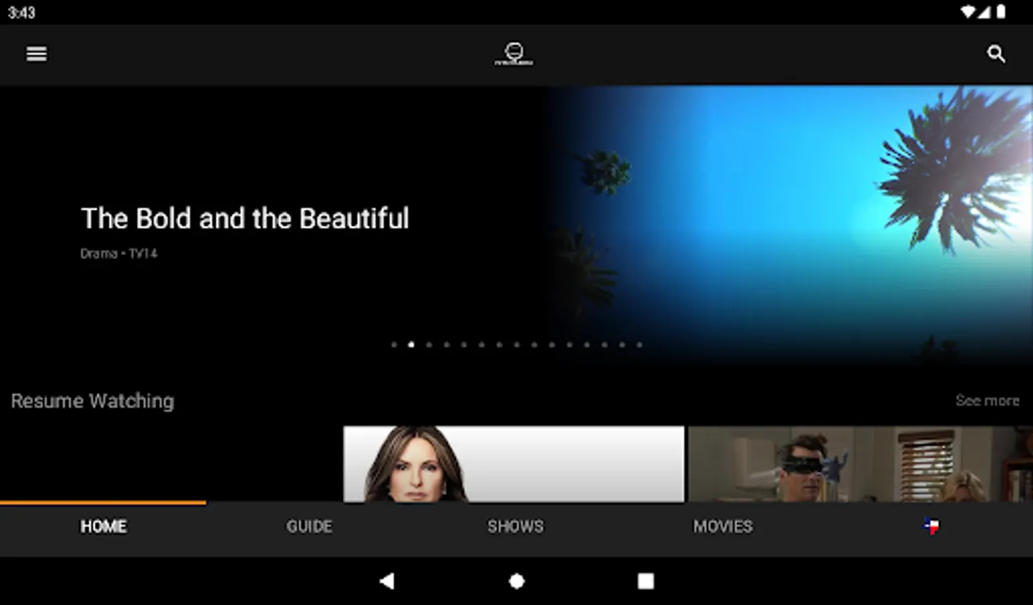Tap the Drama • TV14 subtitle
The image size is (1033, 605).
pyautogui.click(x=119, y=253)
